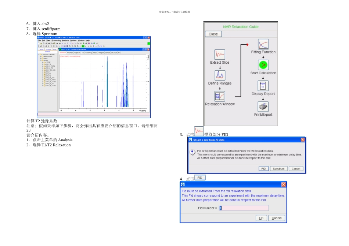Switch to the Sample tab
Image resolution: width=349 pixels, height=246 pixels.
coord(108,53)
